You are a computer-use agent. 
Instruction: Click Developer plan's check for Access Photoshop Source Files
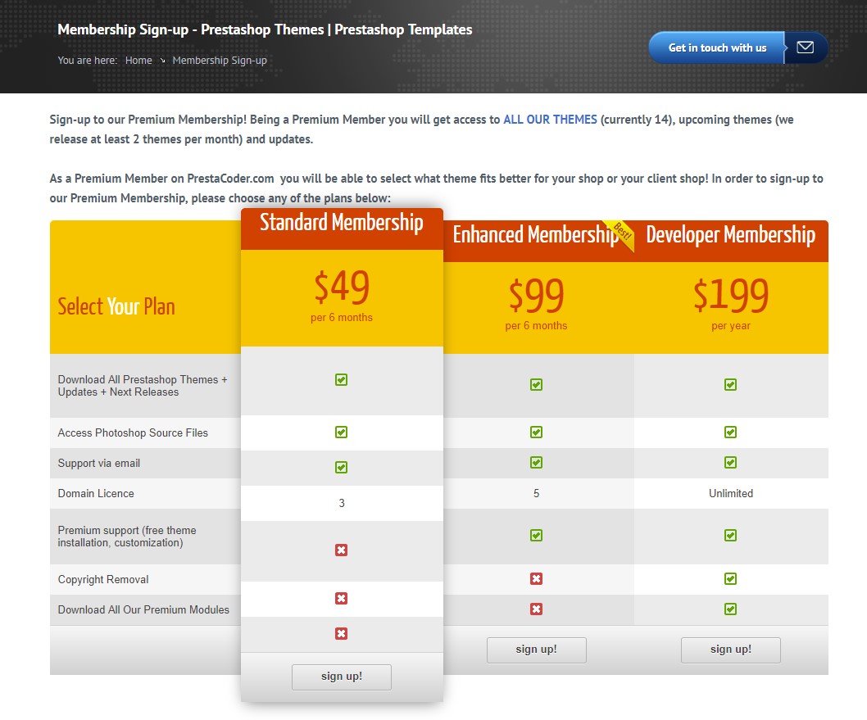coord(730,432)
